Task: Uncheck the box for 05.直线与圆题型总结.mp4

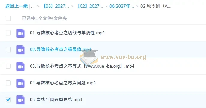Action: (8, 100)
